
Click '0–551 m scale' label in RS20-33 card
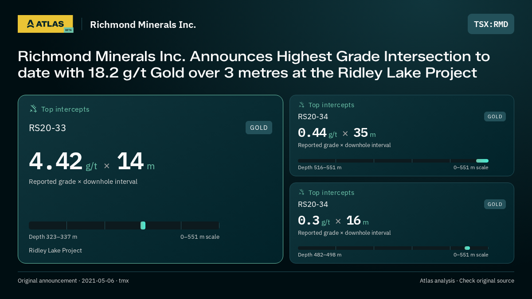pos(200,237)
